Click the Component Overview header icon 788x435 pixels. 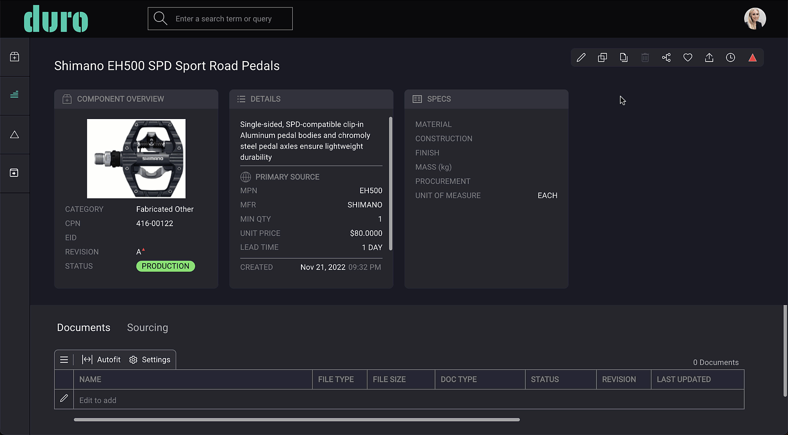(67, 99)
